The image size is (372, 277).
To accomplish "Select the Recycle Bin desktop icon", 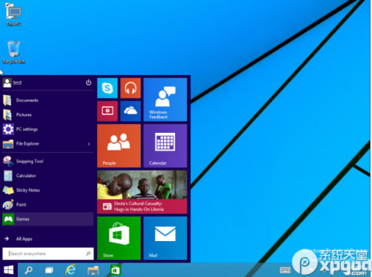I will (14, 52).
